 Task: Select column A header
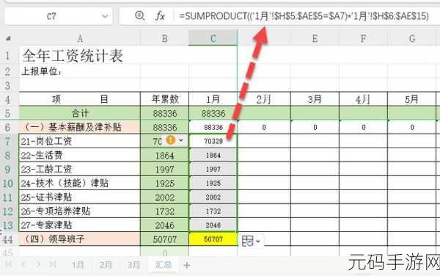pos(80,38)
